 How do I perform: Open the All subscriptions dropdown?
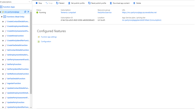coord(29,2)
